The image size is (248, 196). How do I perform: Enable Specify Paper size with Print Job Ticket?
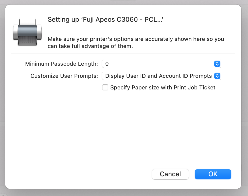[x=105, y=87]
